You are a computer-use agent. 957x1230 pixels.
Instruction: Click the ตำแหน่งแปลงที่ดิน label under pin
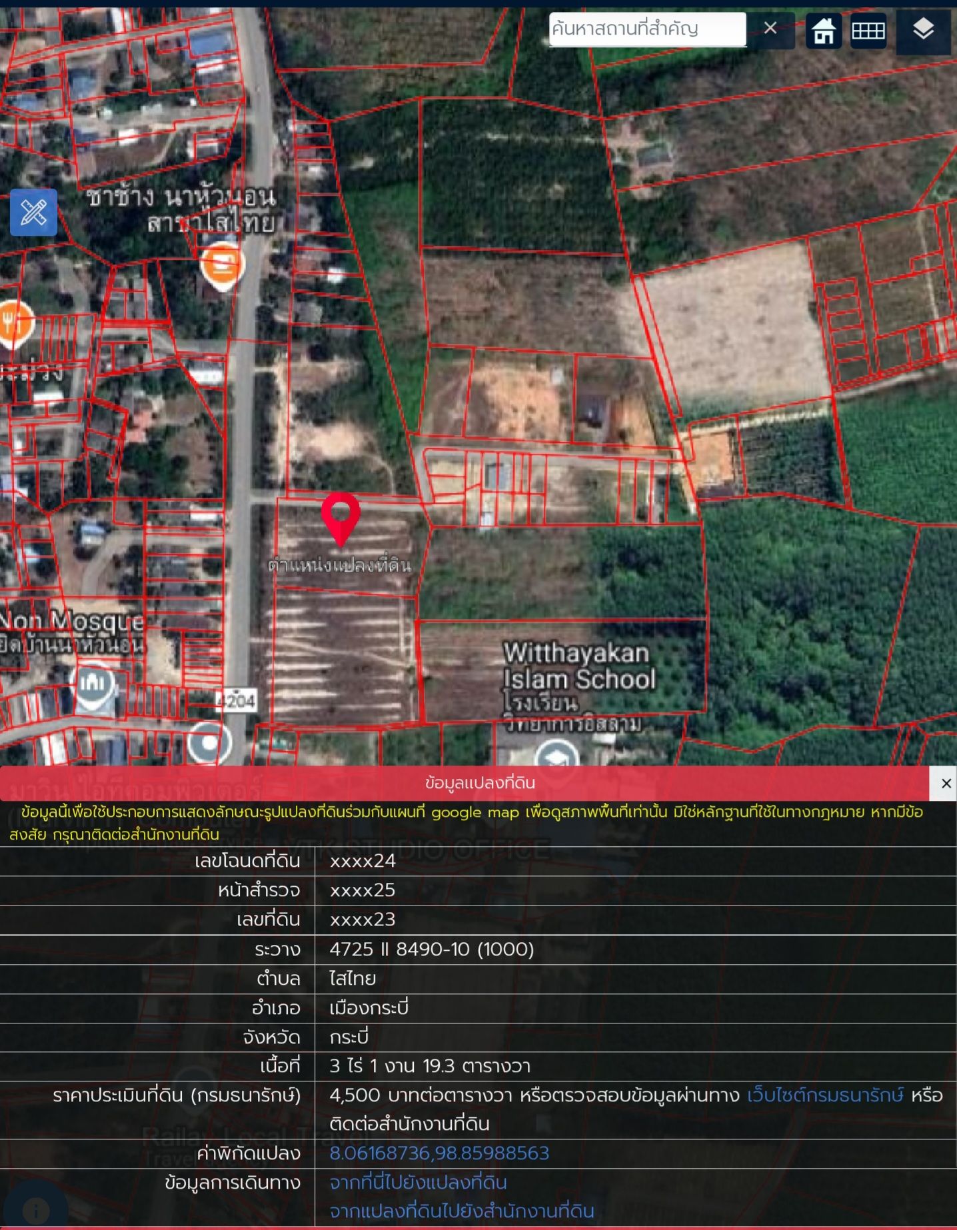(x=339, y=565)
